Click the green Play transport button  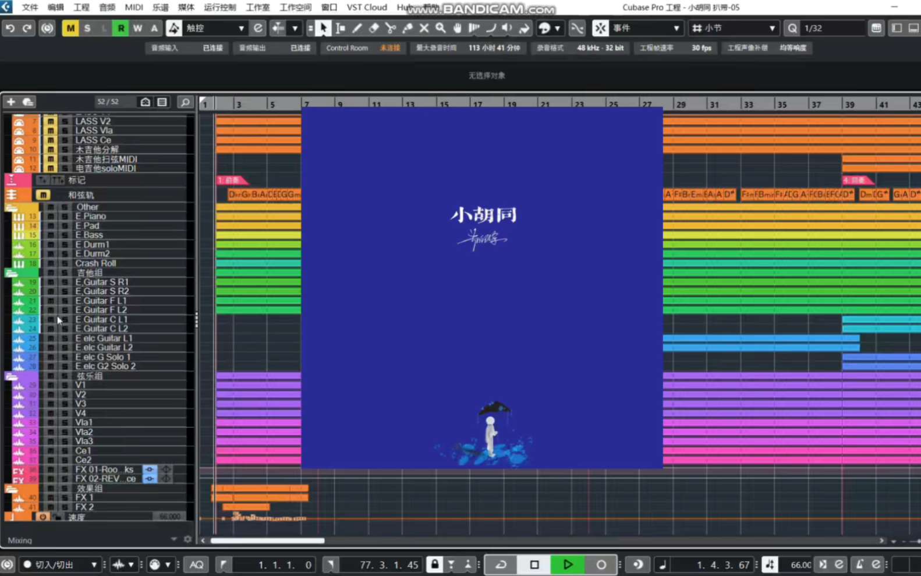568,564
